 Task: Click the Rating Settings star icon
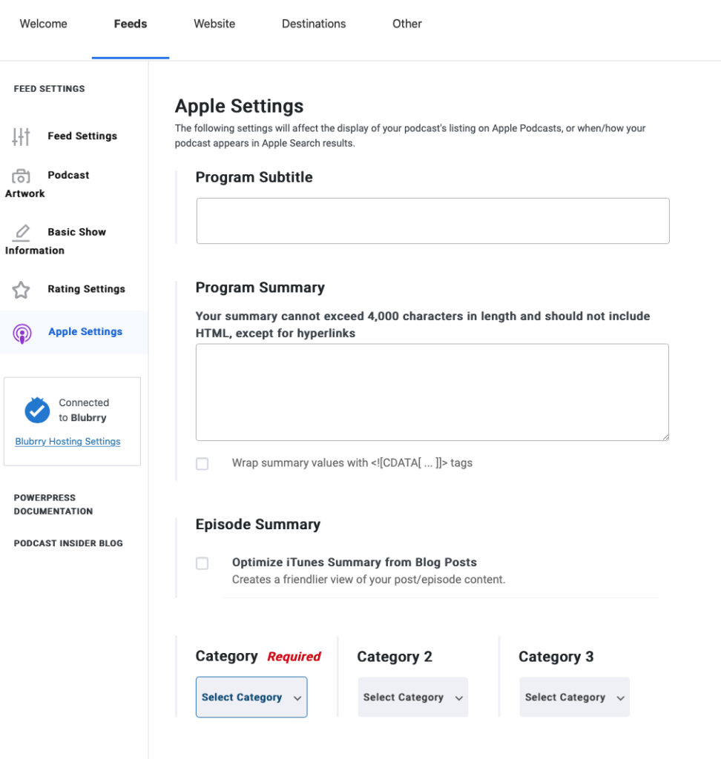22,290
